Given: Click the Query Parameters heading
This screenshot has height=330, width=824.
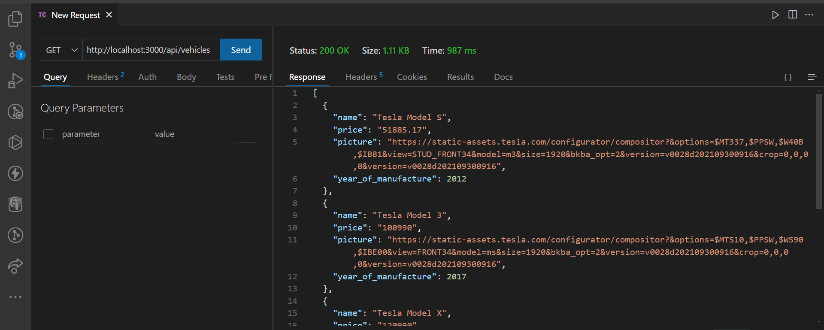Looking at the screenshot, I should [x=82, y=108].
